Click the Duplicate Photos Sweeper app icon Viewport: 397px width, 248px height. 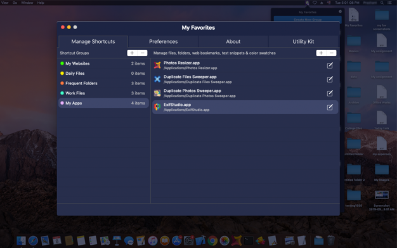[x=157, y=93]
